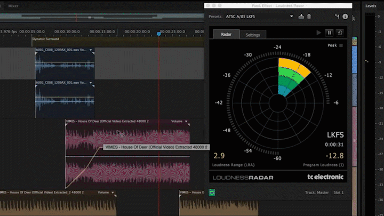Select the brown VIMES Extracted_2 clip

pyautogui.click(x=58, y=203)
